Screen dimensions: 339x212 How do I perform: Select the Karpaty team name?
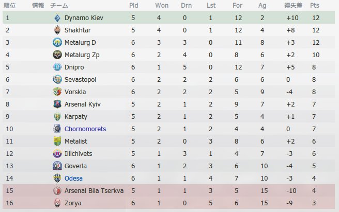(x=76, y=117)
